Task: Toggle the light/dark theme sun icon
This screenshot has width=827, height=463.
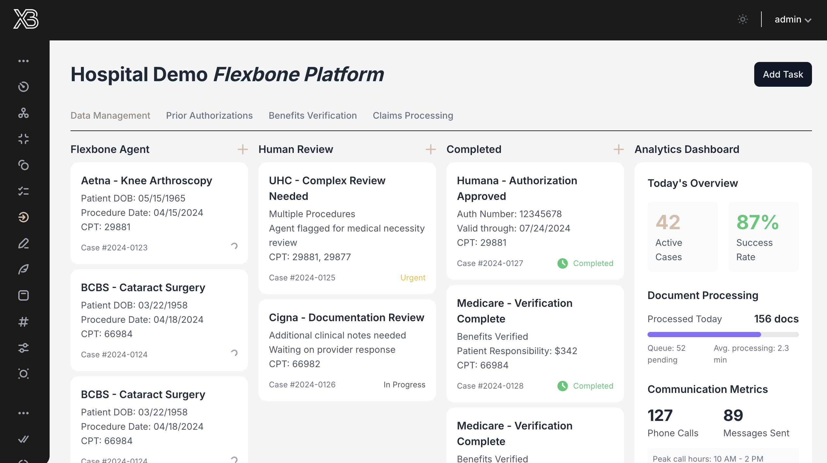Action: point(743,19)
